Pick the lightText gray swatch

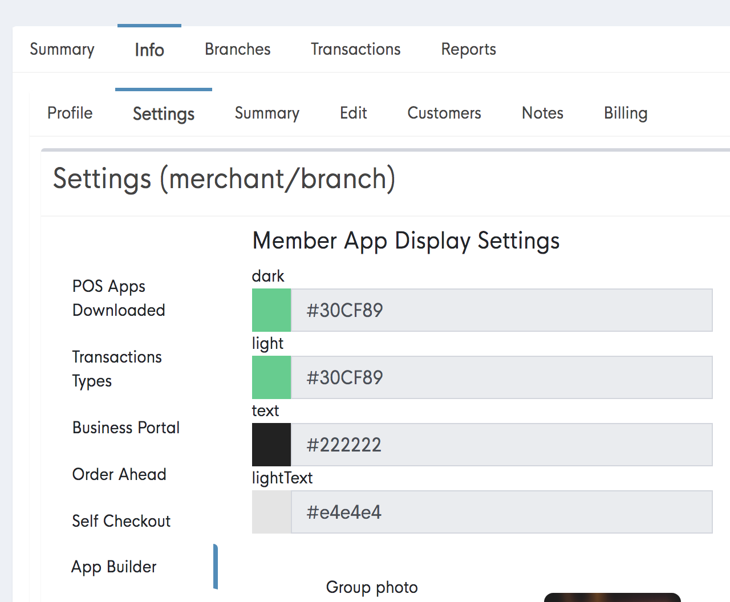tap(271, 512)
